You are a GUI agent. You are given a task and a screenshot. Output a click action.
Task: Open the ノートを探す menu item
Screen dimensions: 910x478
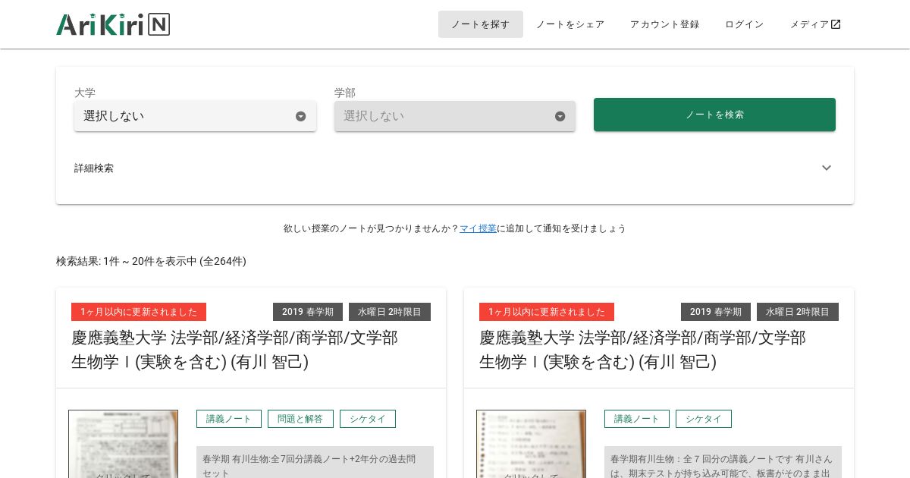click(481, 24)
